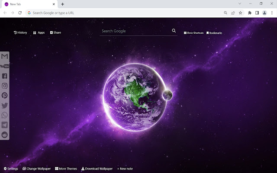
Task: Click Change Wallpaper
Action: coord(36,169)
